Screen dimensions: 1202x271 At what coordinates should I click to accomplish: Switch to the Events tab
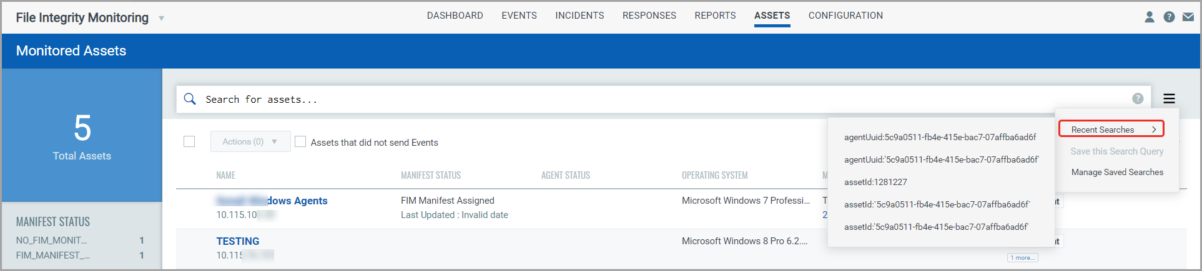[x=519, y=16]
